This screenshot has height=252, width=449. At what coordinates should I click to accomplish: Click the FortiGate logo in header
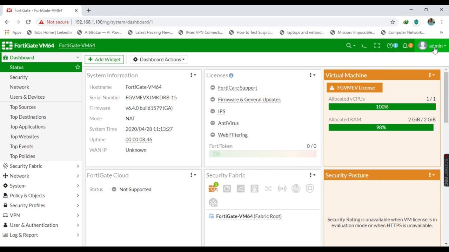pos(7,45)
